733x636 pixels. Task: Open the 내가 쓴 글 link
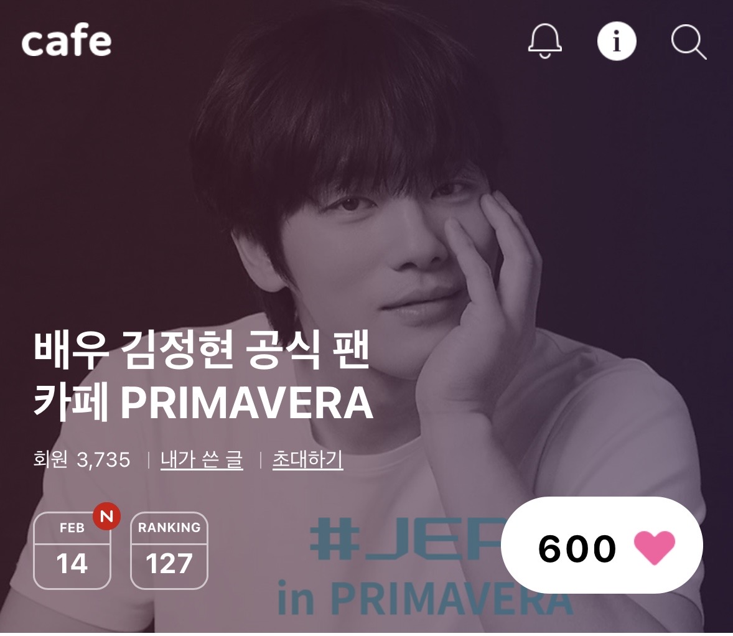[202, 460]
